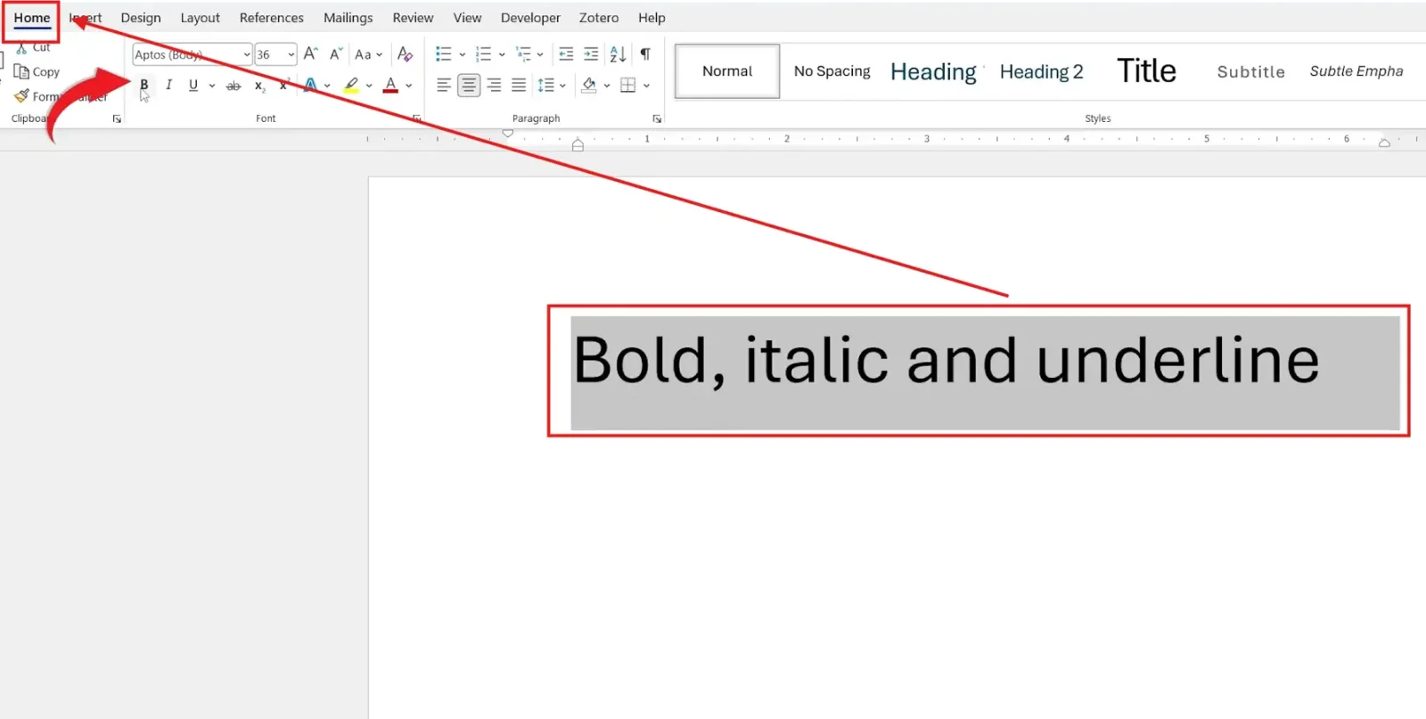Toggle Italic formatting button

(x=168, y=86)
